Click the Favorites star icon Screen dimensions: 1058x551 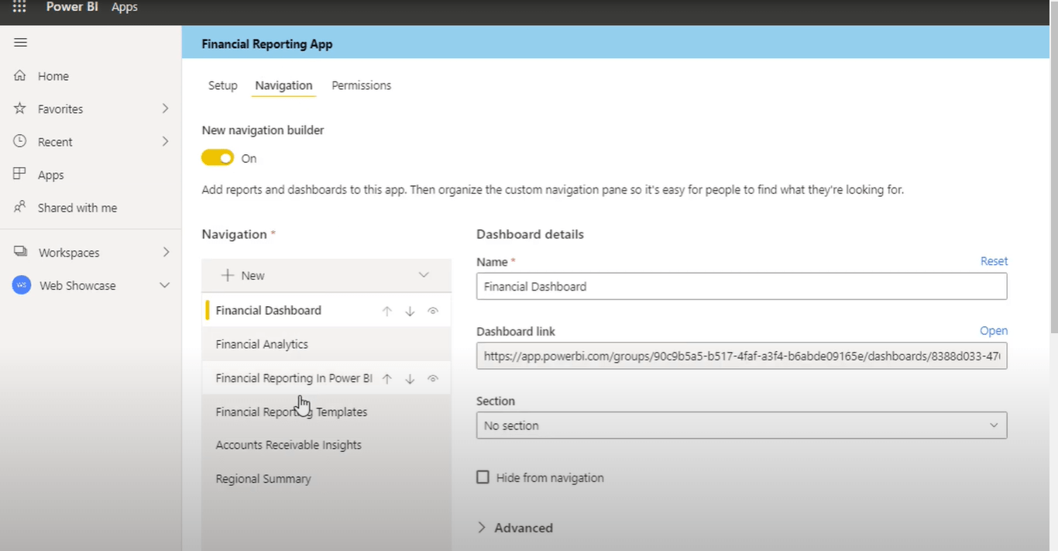(20, 108)
